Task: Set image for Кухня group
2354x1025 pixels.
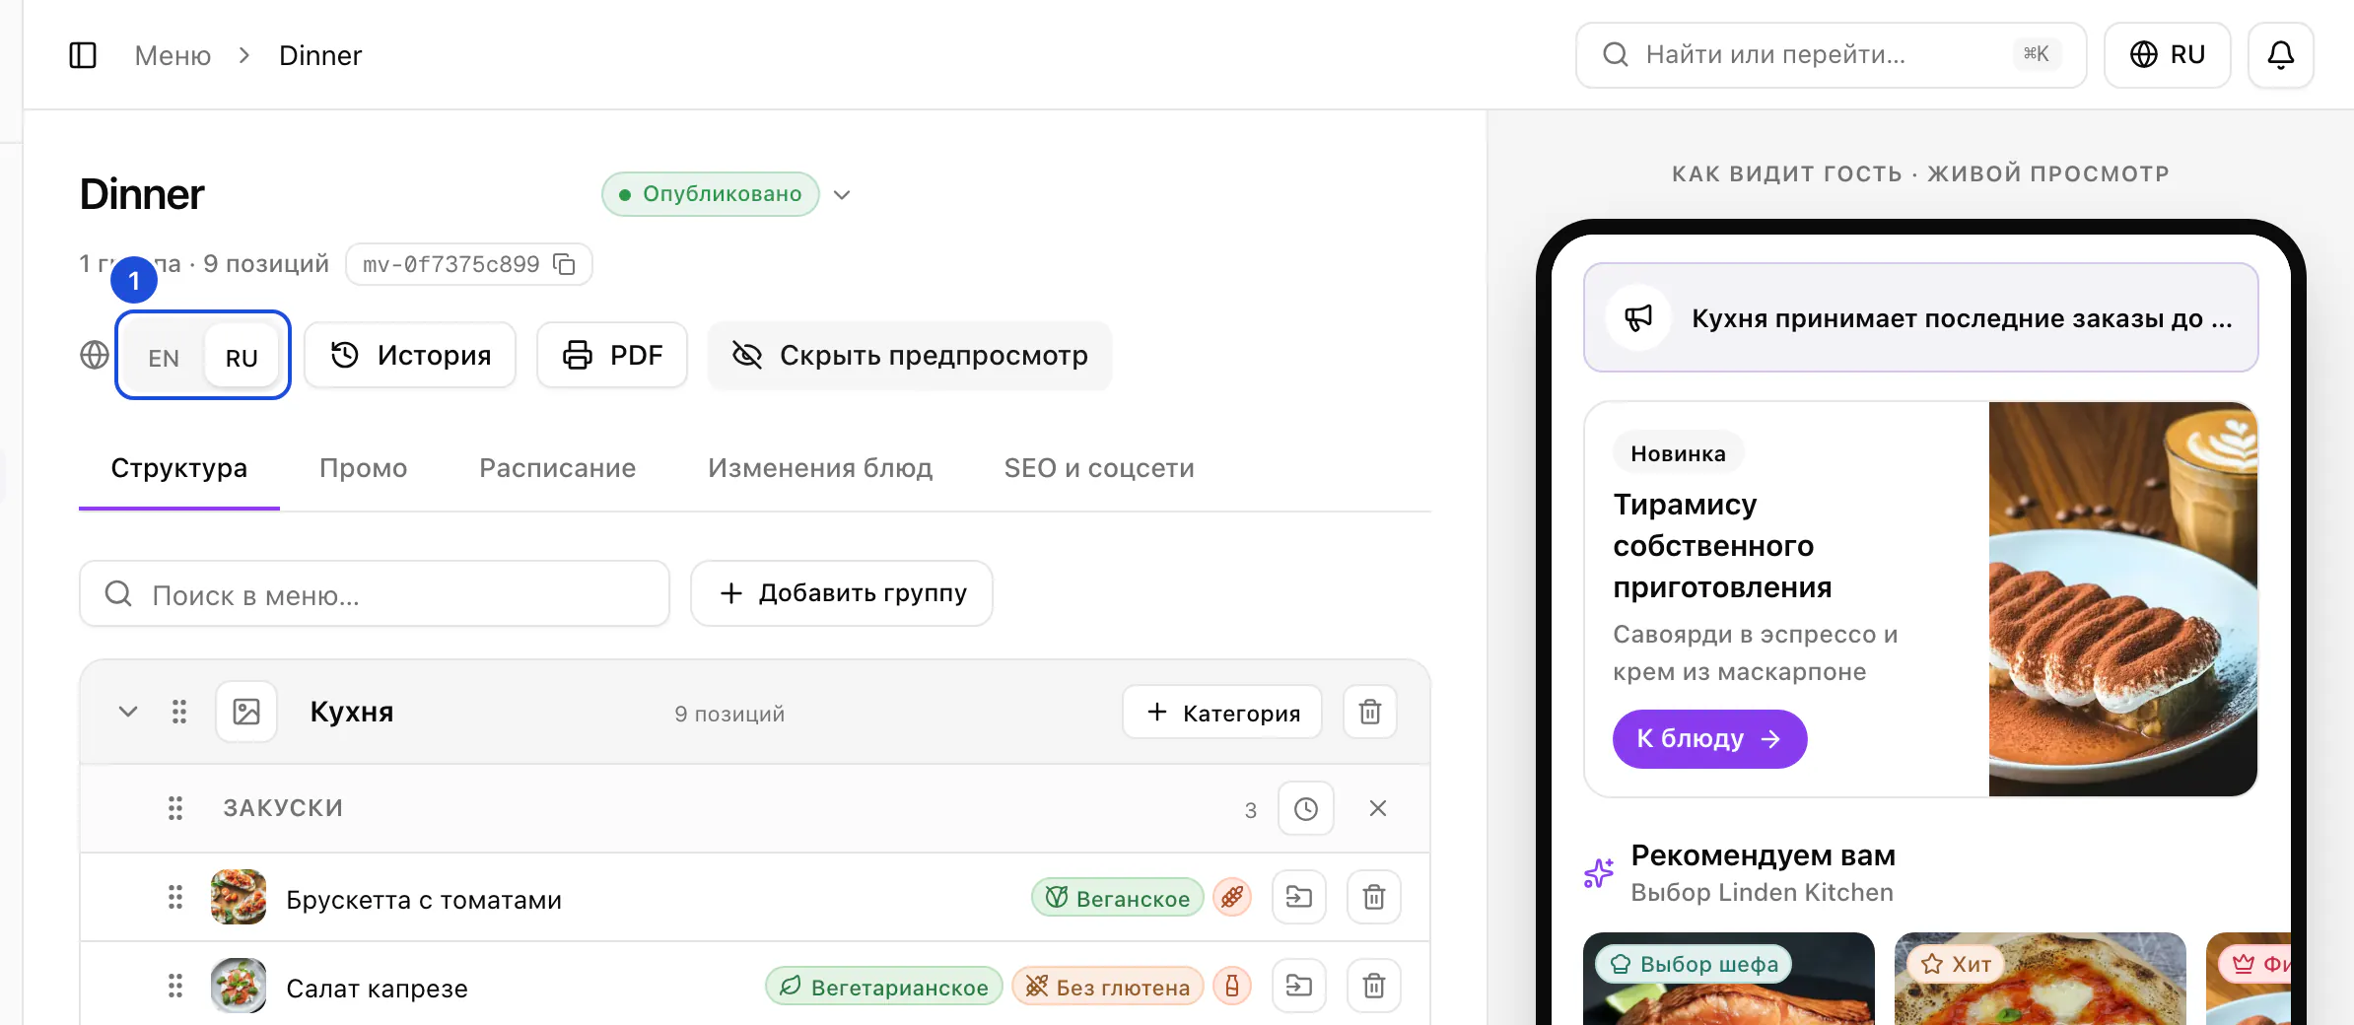Action: click(246, 712)
